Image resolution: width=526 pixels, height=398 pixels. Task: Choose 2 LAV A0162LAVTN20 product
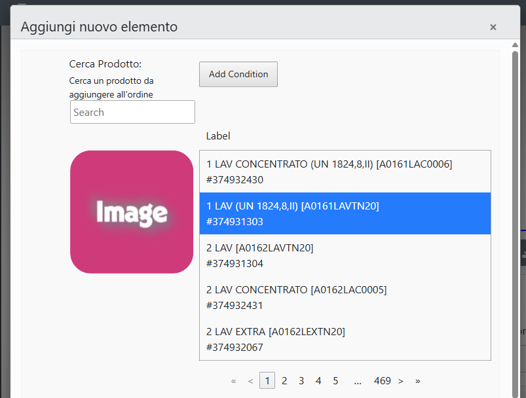click(345, 255)
